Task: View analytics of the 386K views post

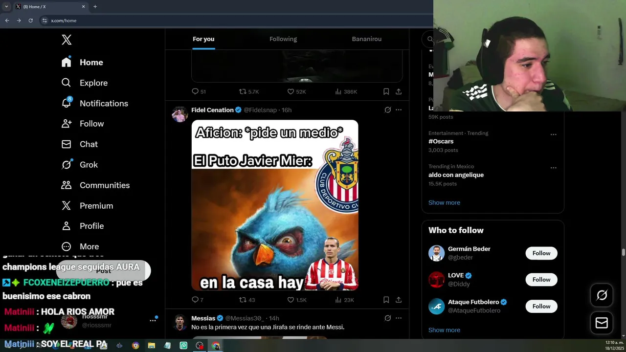Action: coord(346,91)
